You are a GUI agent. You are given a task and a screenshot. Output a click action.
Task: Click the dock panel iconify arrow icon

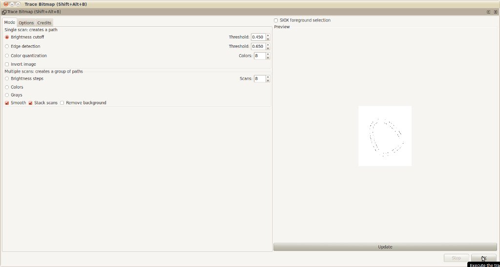(x=488, y=12)
